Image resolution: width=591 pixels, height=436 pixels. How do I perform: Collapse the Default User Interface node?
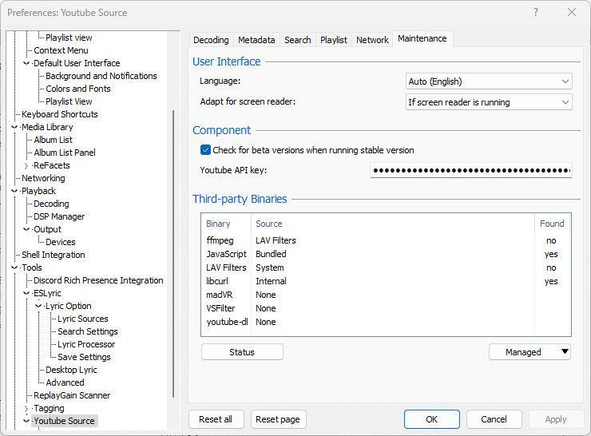(26, 63)
